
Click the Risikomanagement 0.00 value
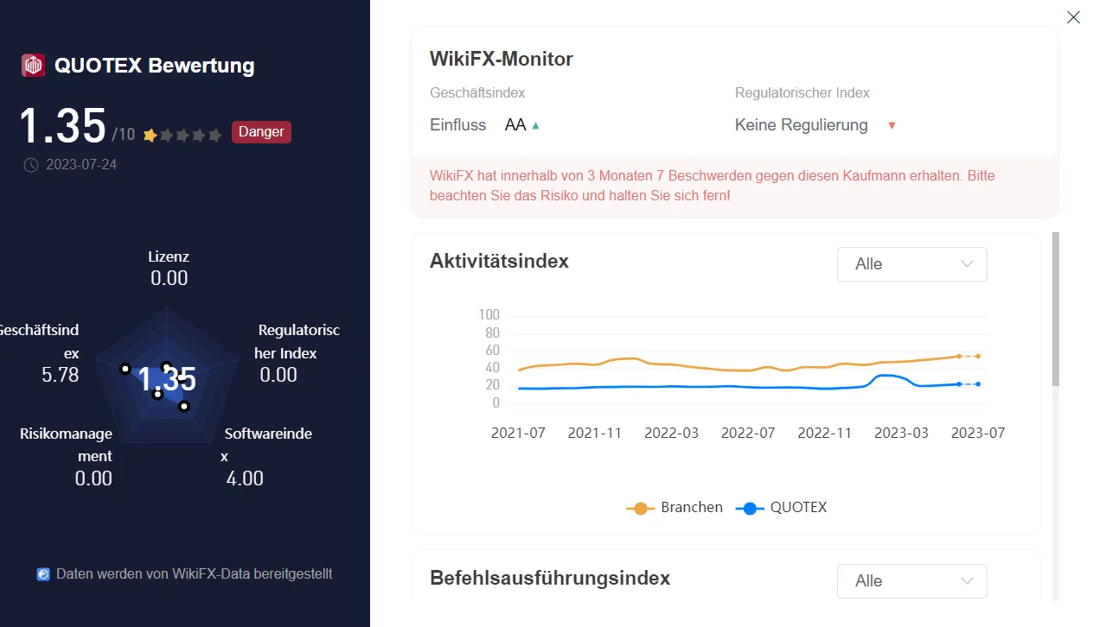tap(93, 478)
